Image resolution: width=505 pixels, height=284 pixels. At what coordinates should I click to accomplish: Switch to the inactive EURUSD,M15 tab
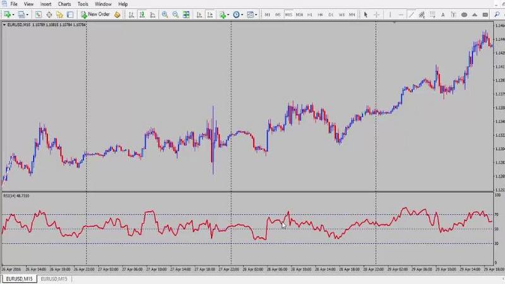54,279
